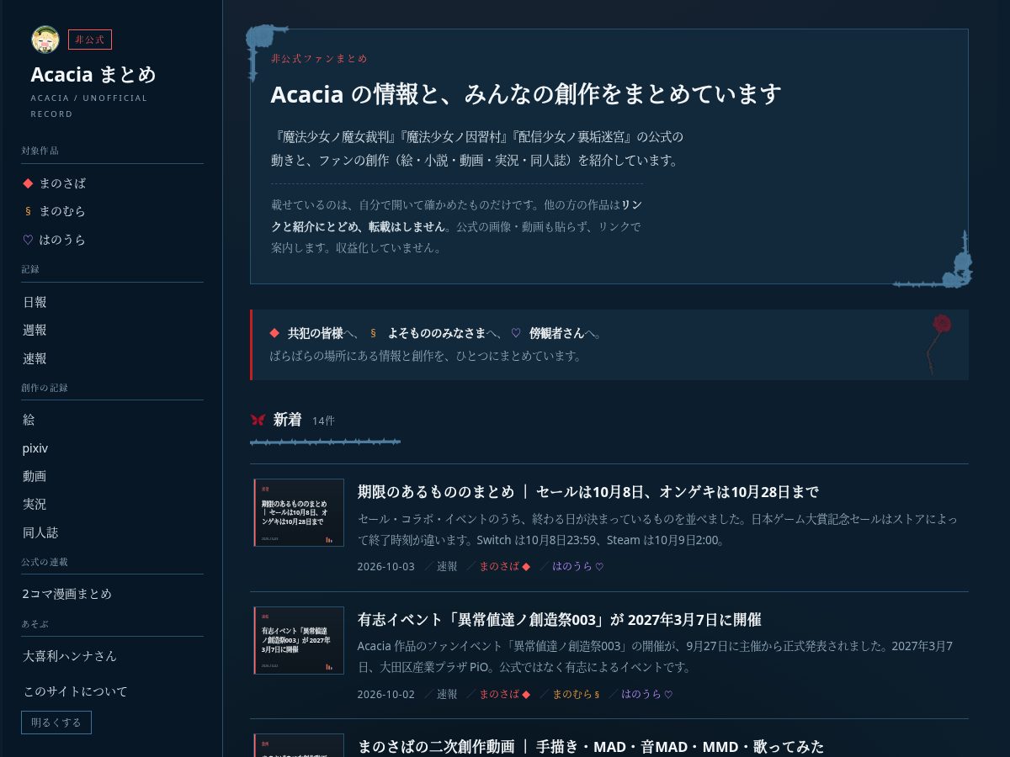Image resolution: width=1010 pixels, height=757 pixels.
Task: Click the red butterfly icon beside 新着
Action: 258,420
